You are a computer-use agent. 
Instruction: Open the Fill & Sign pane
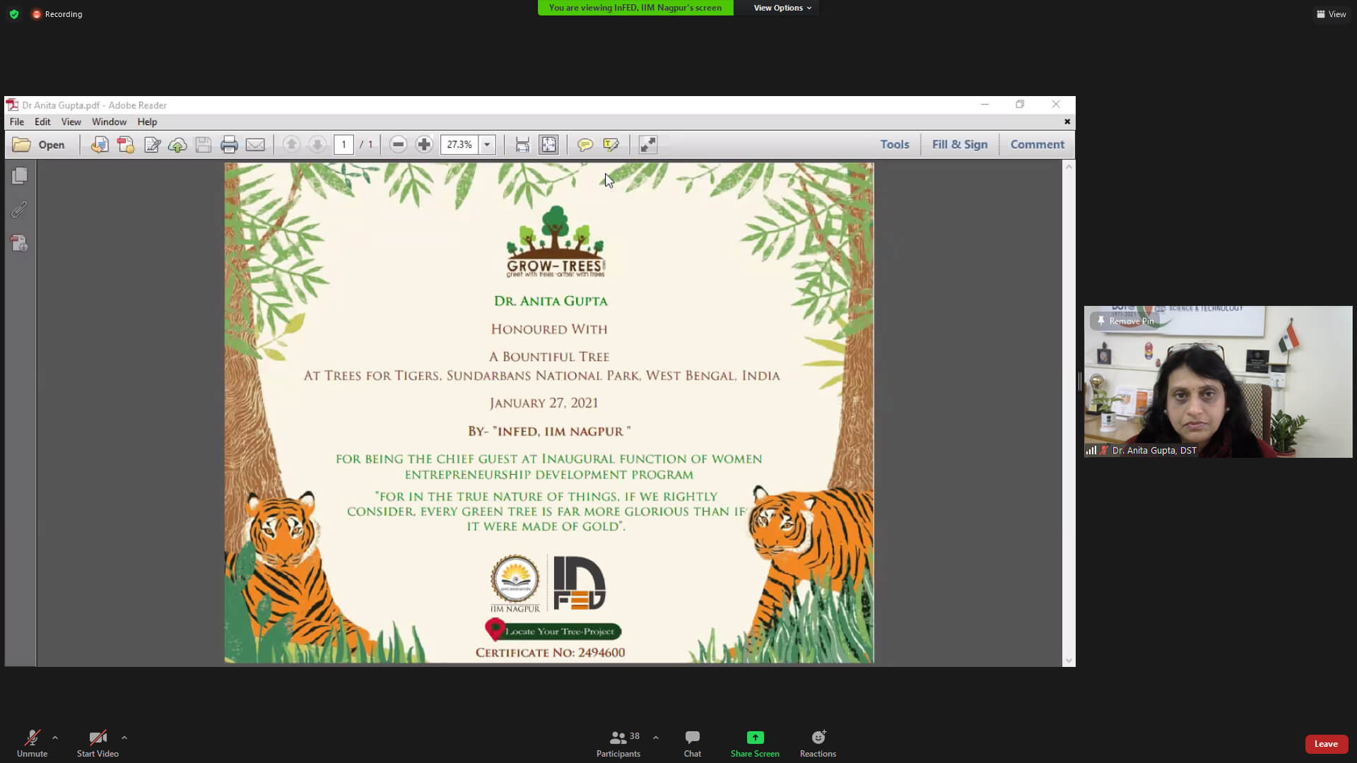(x=960, y=144)
